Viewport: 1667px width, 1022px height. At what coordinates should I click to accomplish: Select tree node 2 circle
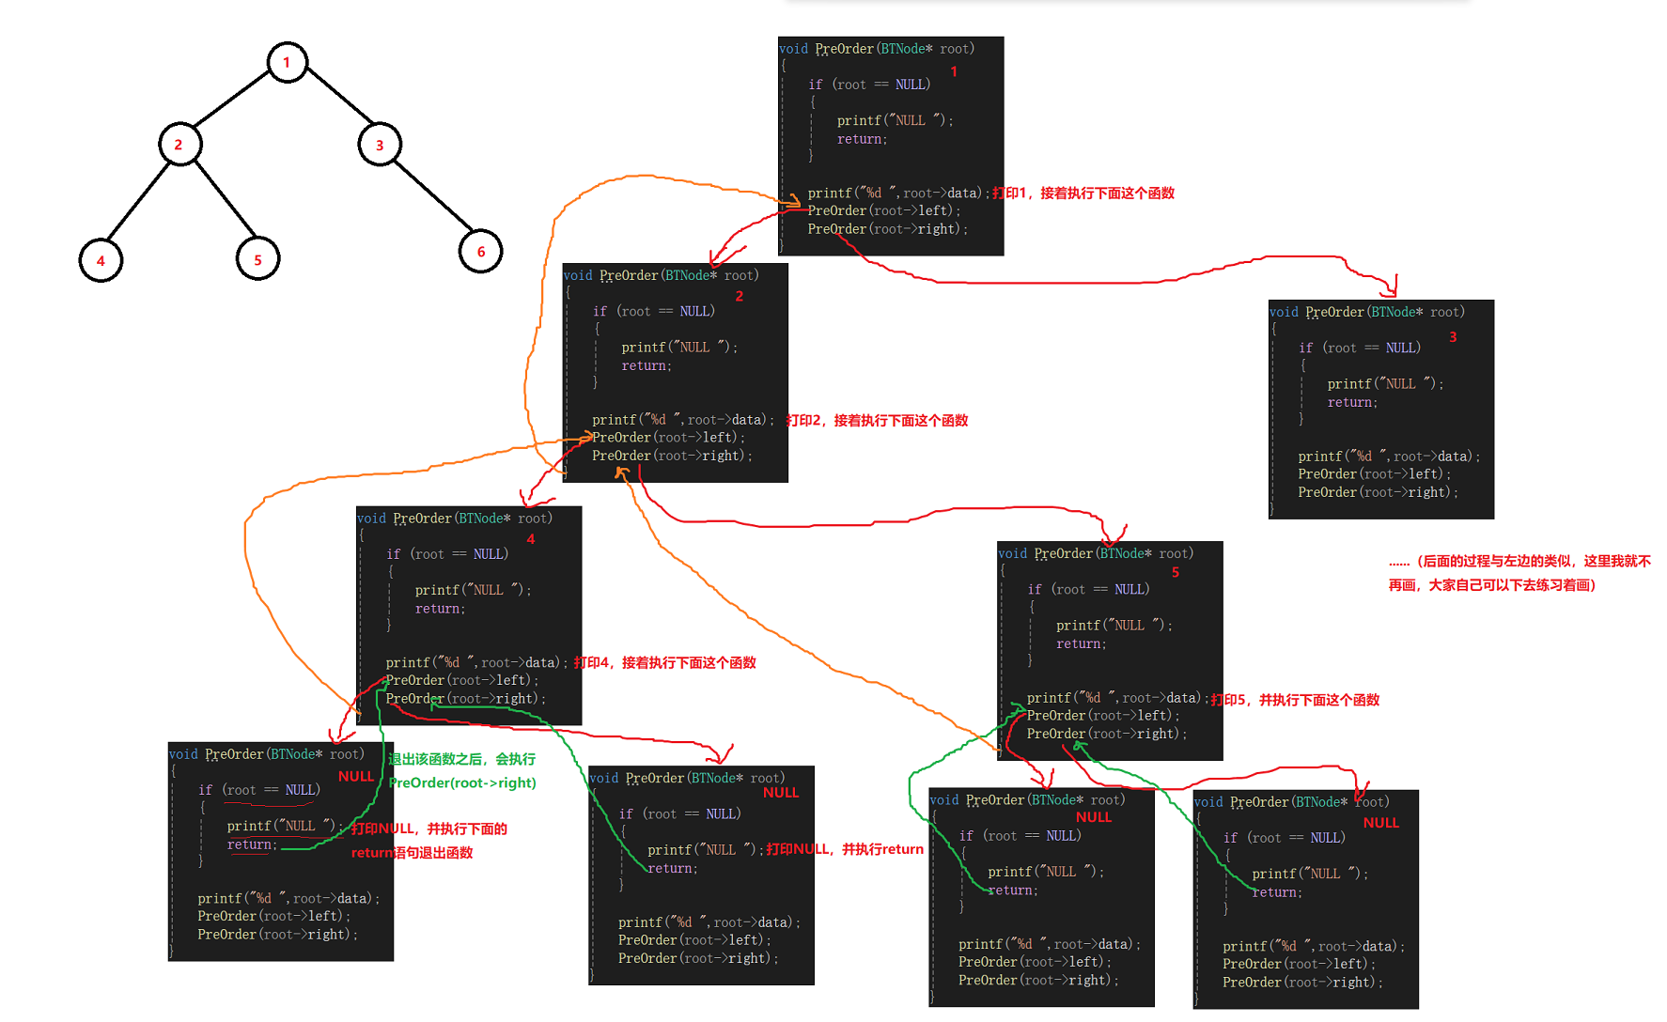(x=179, y=145)
